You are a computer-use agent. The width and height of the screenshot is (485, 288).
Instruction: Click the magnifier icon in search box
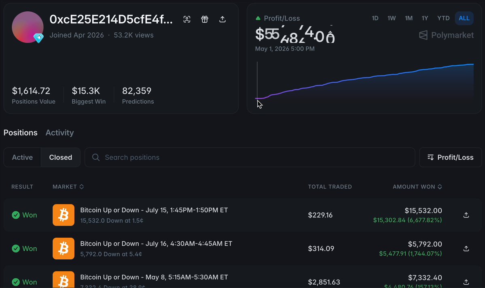pos(96,157)
